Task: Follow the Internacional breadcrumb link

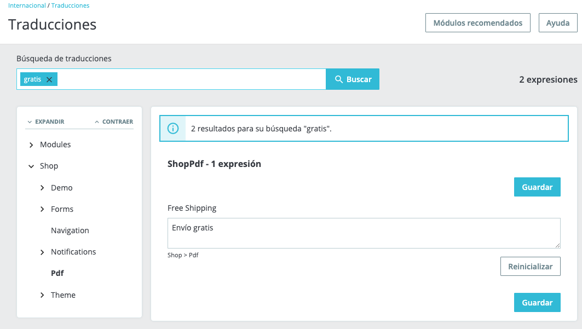Action: 27,5
